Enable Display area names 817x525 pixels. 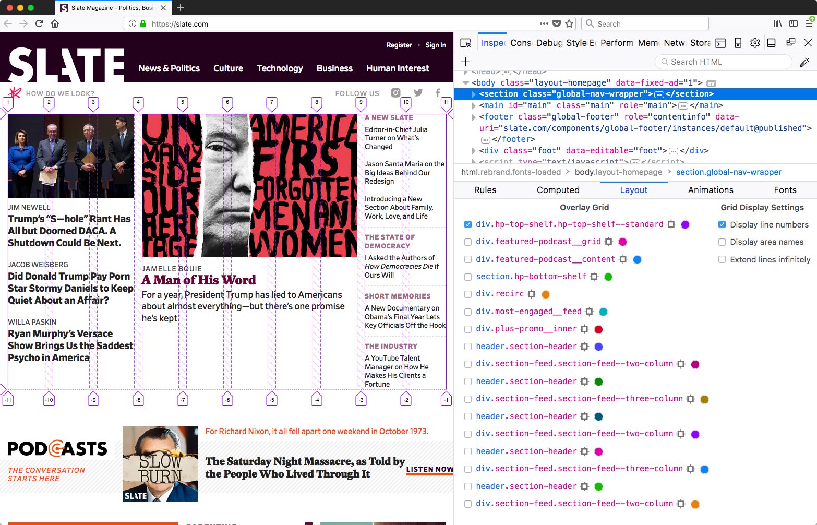(722, 242)
